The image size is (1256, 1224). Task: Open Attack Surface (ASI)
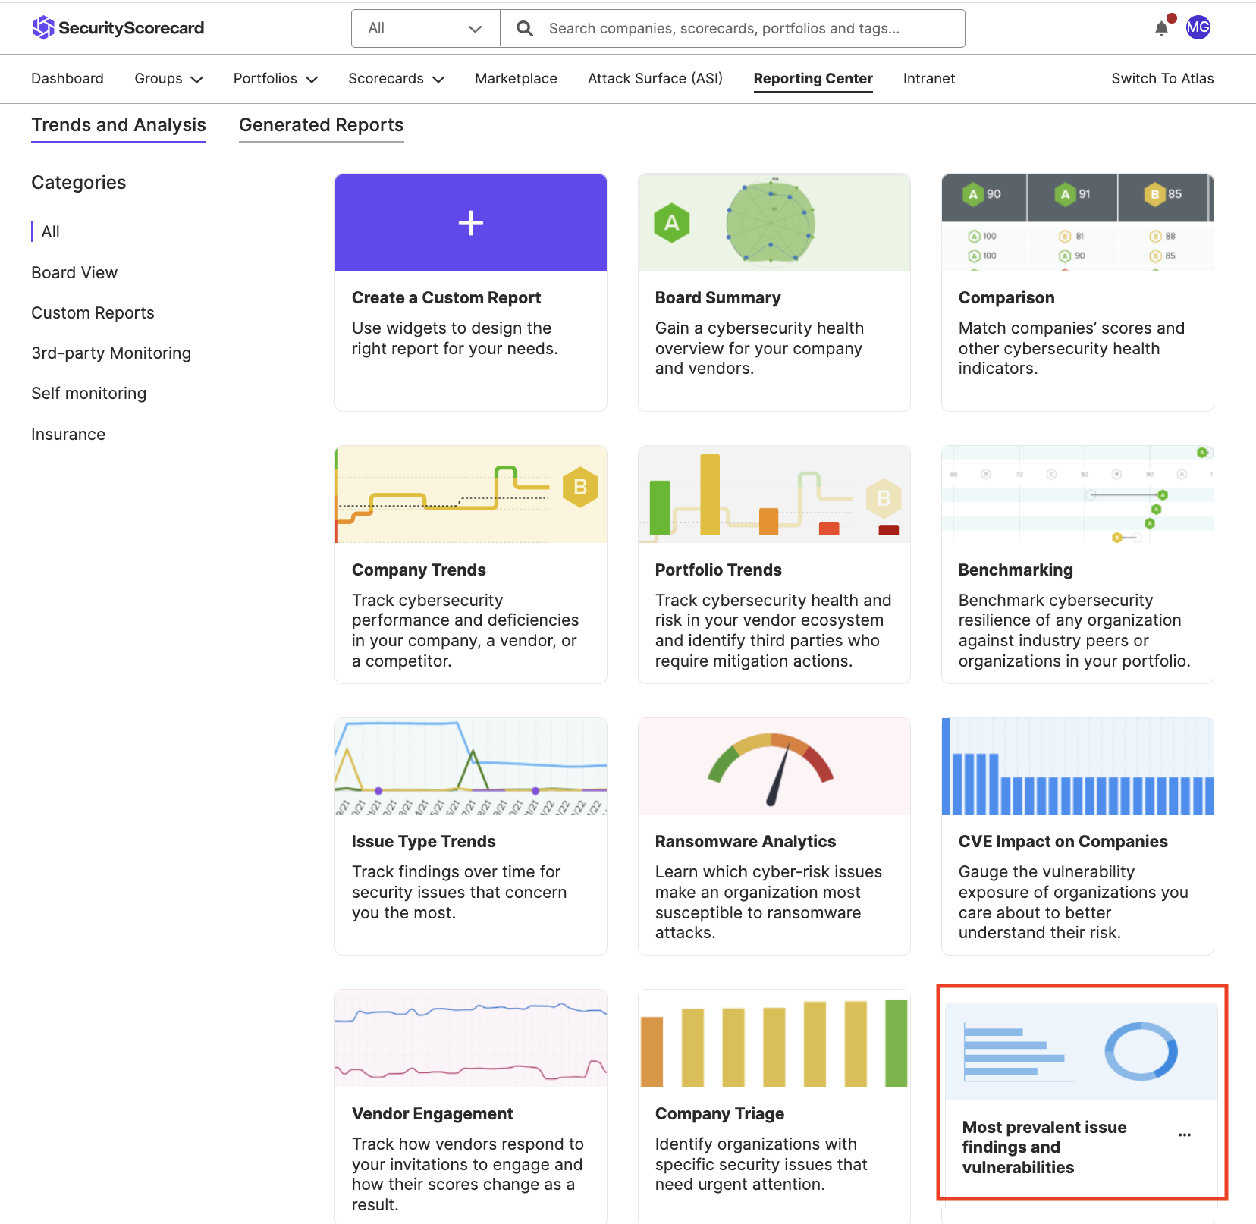(655, 79)
